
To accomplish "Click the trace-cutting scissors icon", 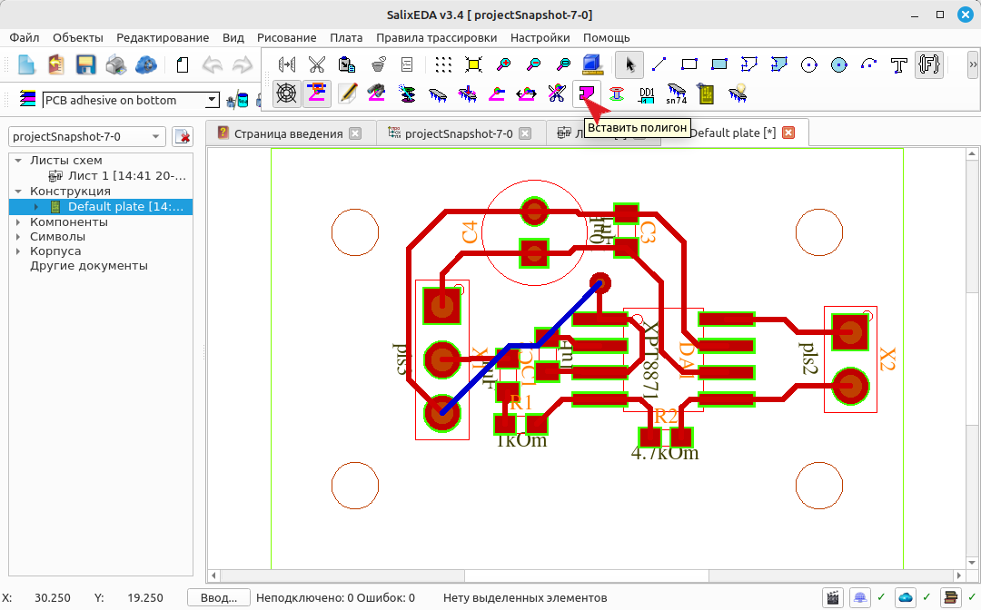I will [x=557, y=94].
